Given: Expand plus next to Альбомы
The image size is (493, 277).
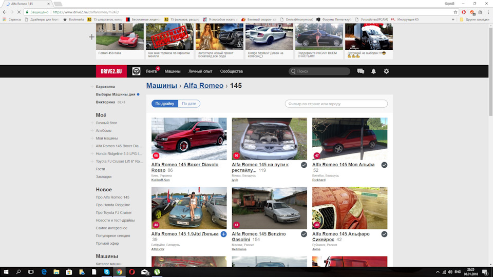Looking at the screenshot, I should tap(92, 131).
